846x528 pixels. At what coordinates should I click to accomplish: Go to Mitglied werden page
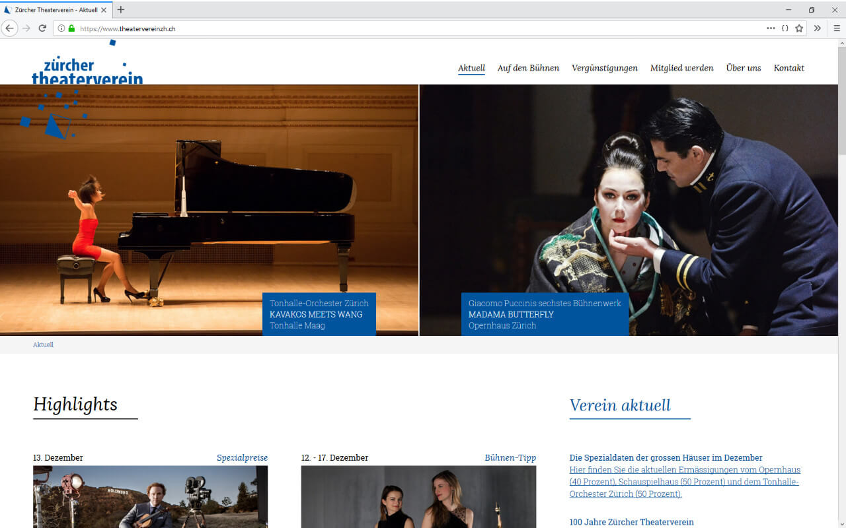pos(681,68)
